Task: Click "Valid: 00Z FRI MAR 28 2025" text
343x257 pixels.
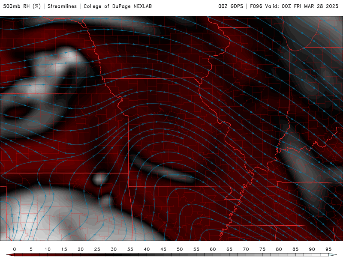Action: pyautogui.click(x=302, y=6)
